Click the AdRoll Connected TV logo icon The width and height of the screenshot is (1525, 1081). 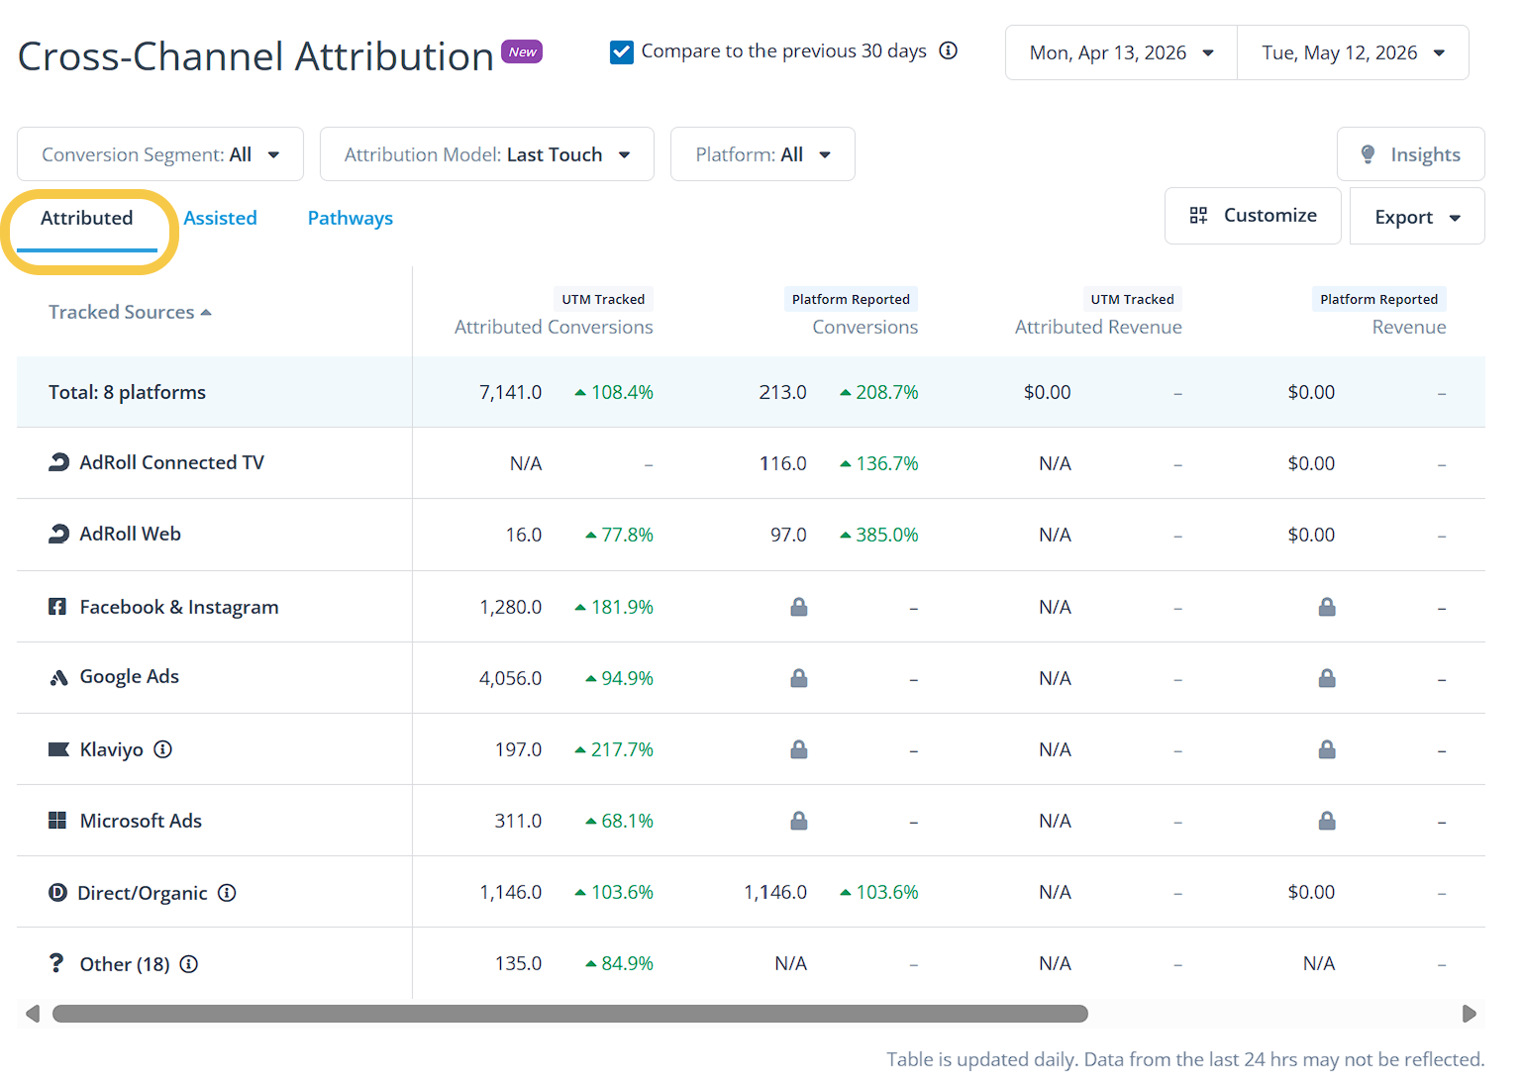pos(58,462)
